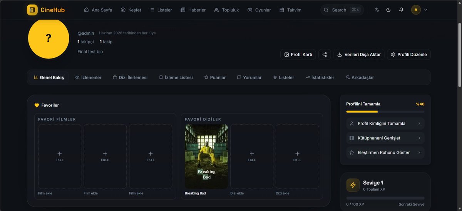Click the Breaking Bad title caption
Image resolution: width=462 pixels, height=211 pixels.
coord(195,193)
